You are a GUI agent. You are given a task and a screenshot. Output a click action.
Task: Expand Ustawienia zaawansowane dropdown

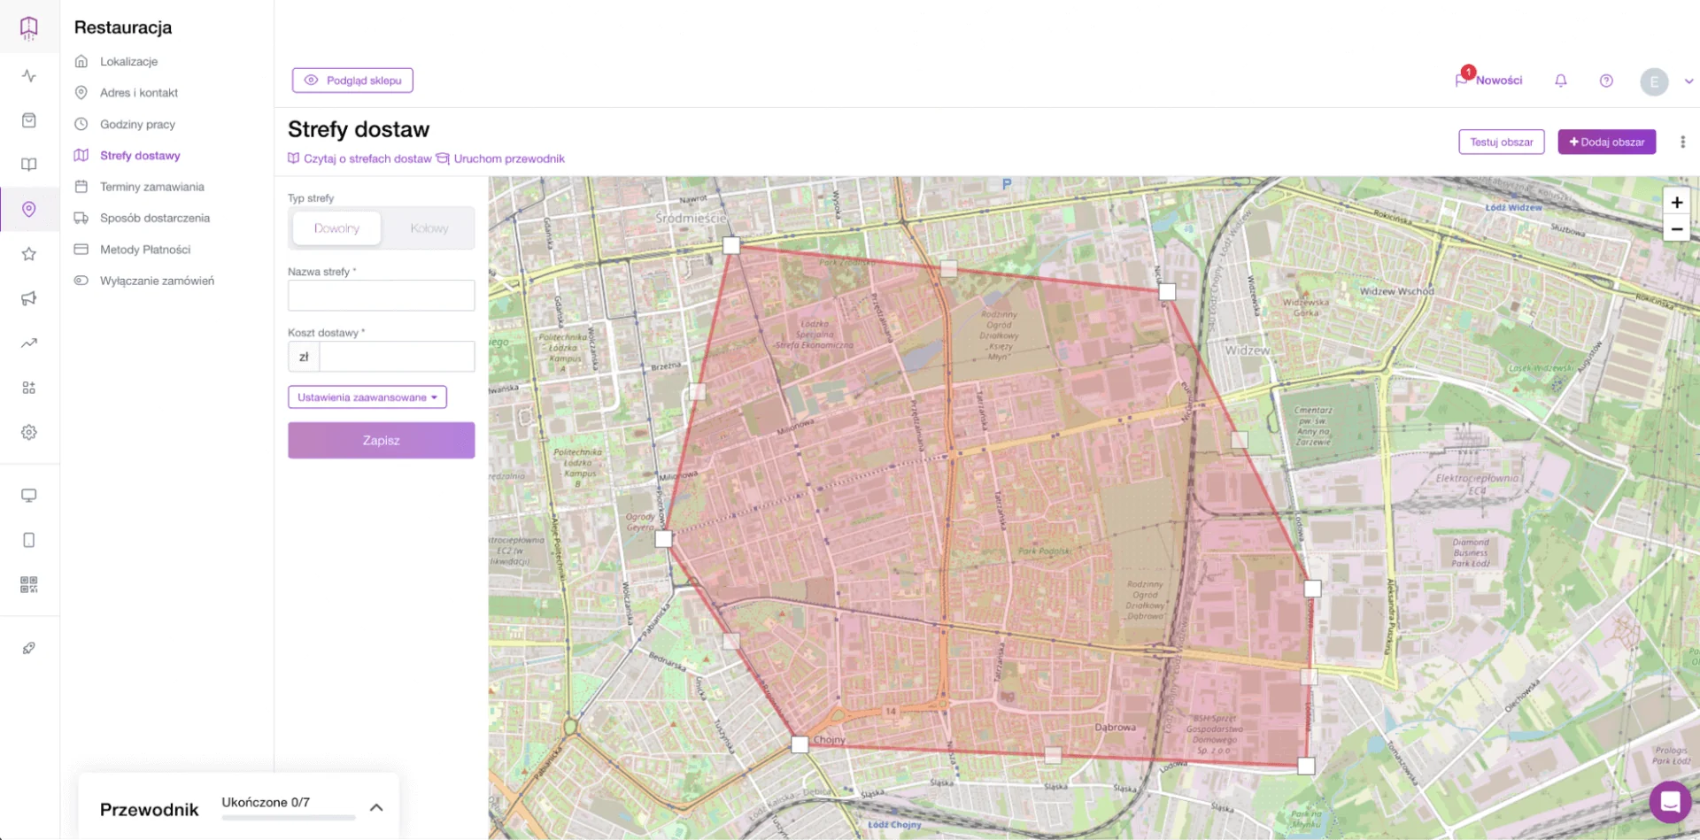(x=367, y=397)
